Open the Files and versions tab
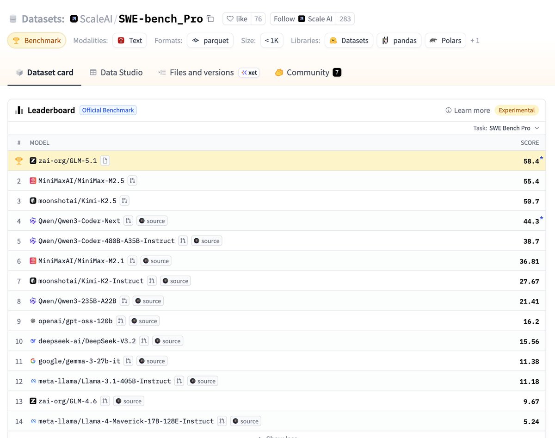The width and height of the screenshot is (555, 438). pos(201,73)
